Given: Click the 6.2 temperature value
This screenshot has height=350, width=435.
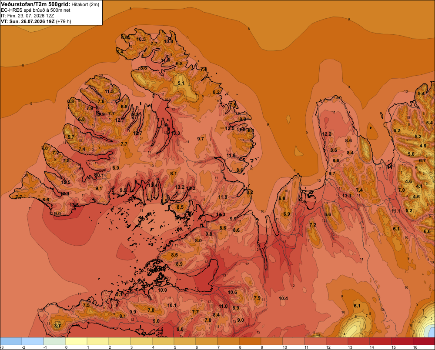Looking at the screenshot, I should [397, 130].
